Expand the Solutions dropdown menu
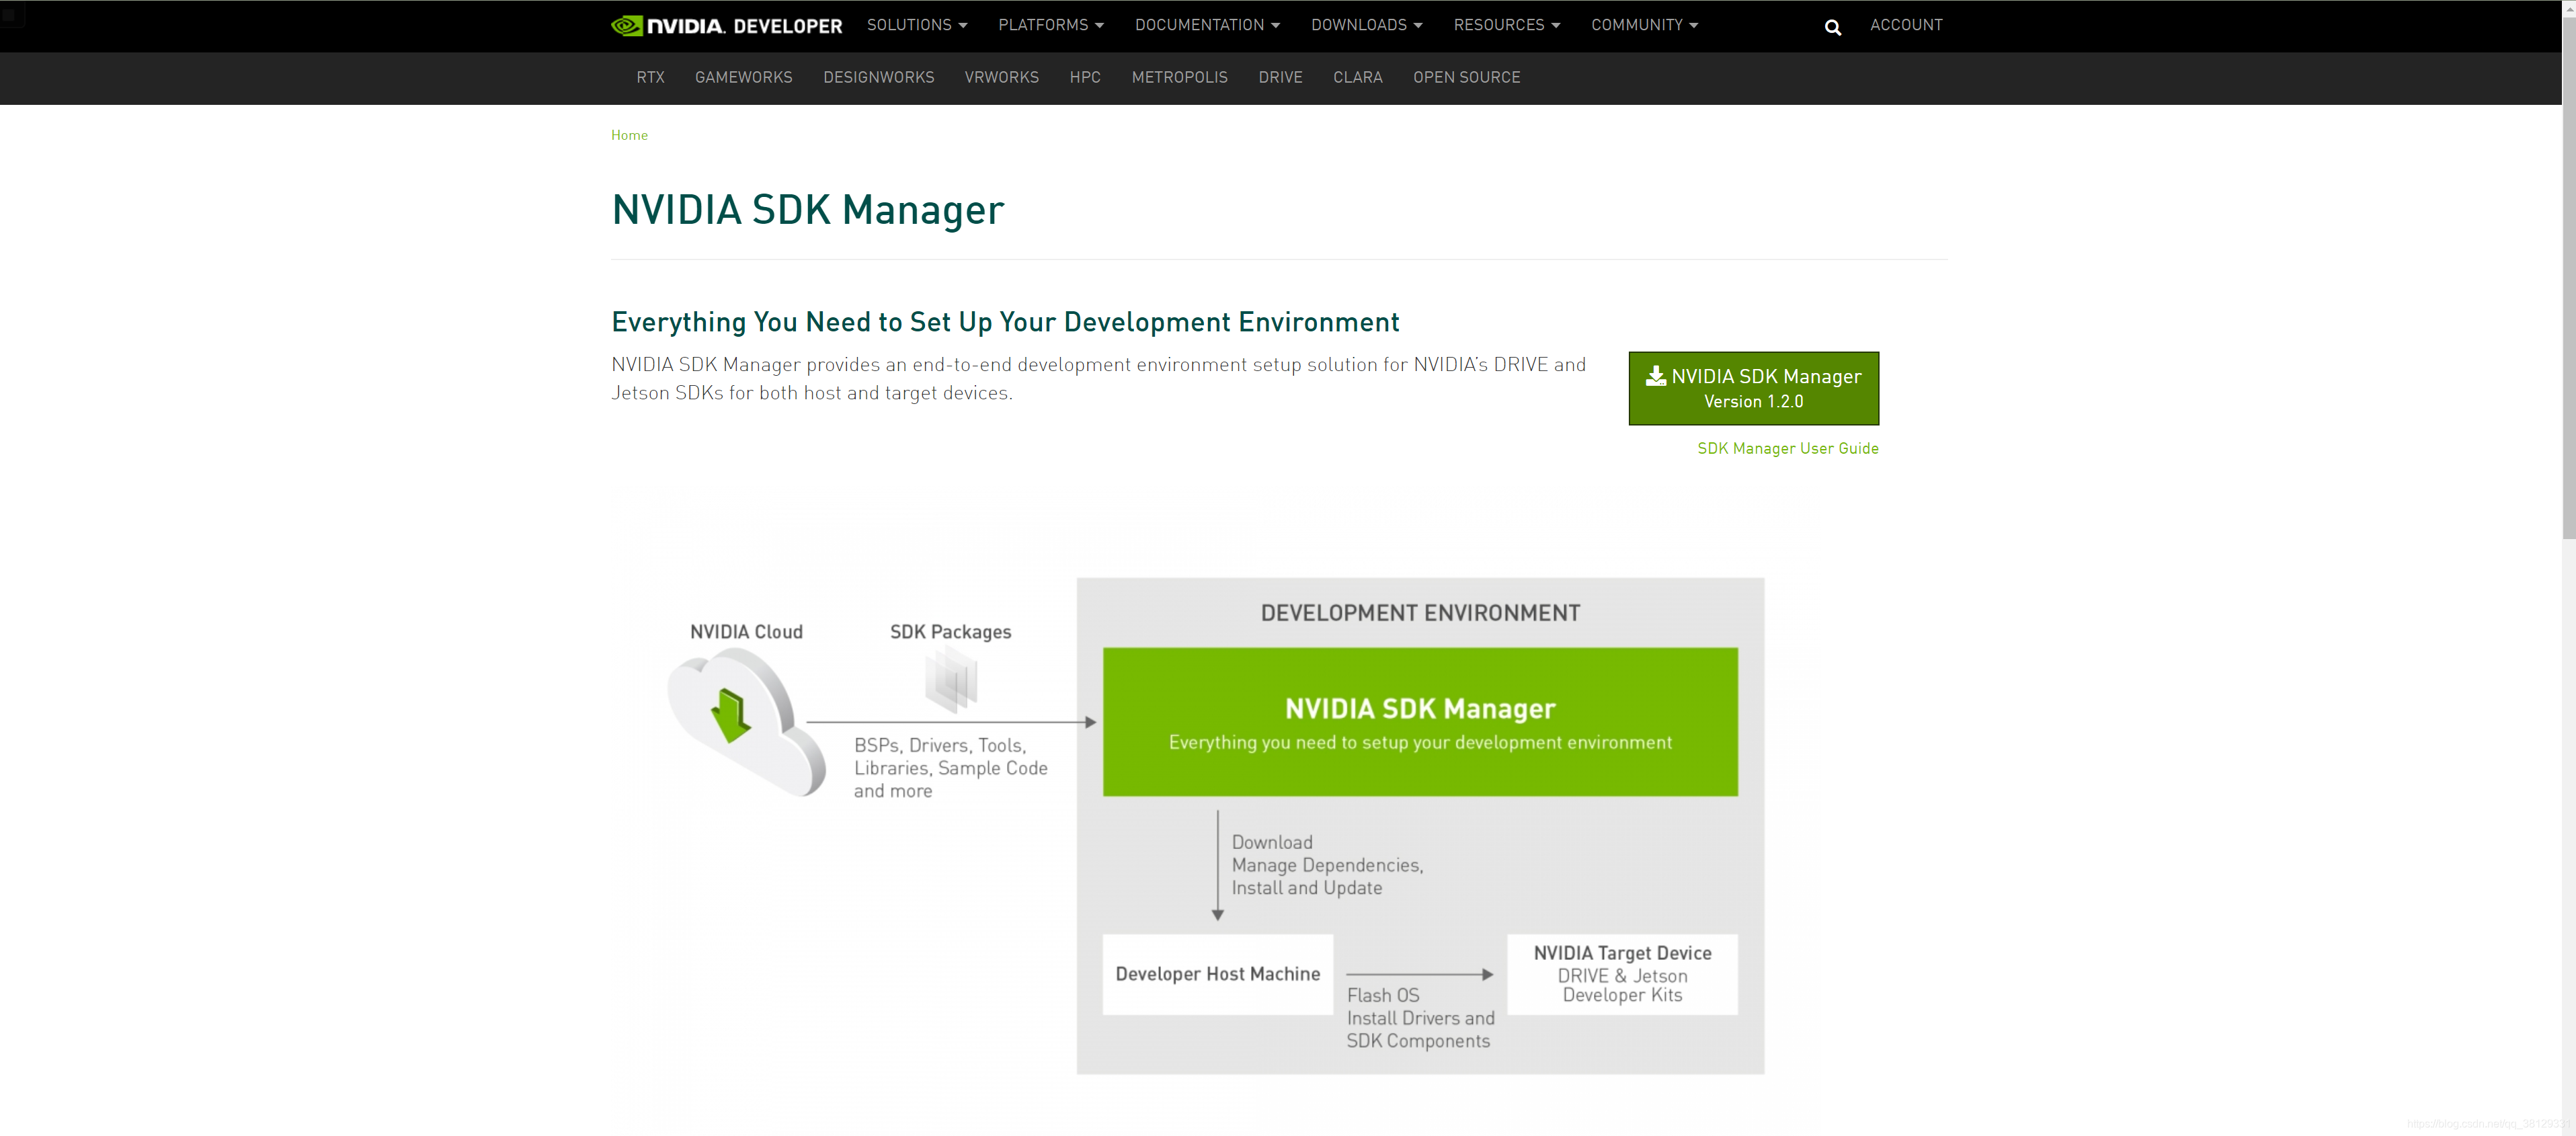 point(917,25)
